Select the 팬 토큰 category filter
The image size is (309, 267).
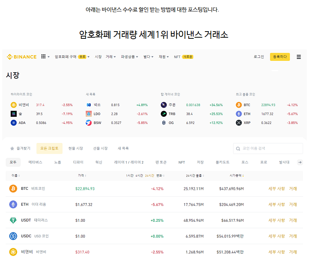pos(161,162)
